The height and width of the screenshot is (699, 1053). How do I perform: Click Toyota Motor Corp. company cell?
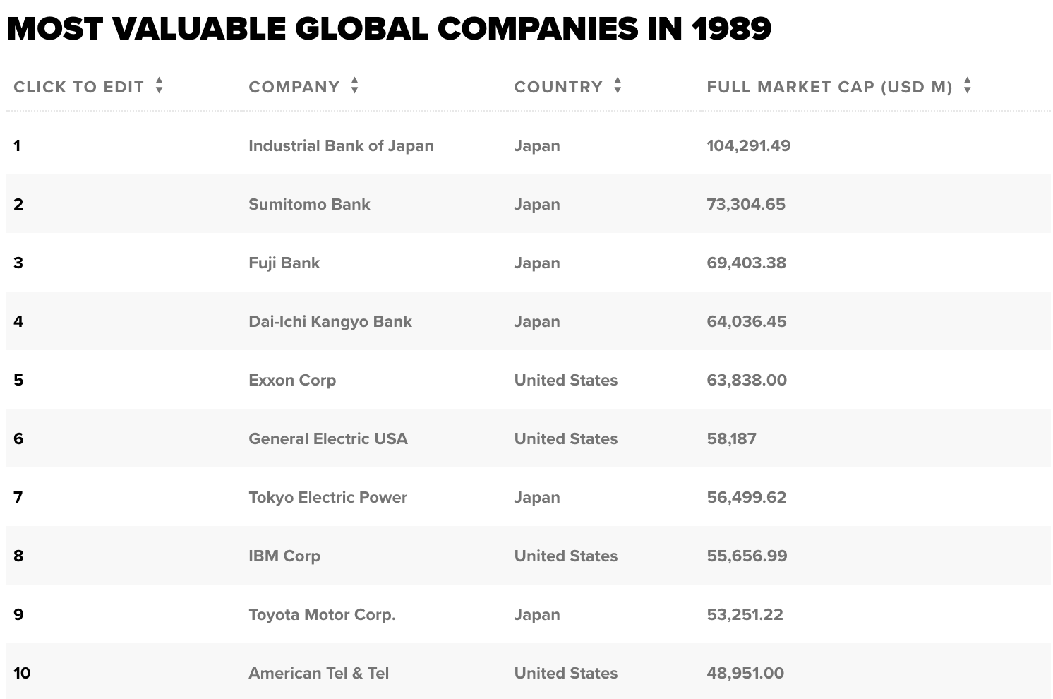[x=322, y=614]
